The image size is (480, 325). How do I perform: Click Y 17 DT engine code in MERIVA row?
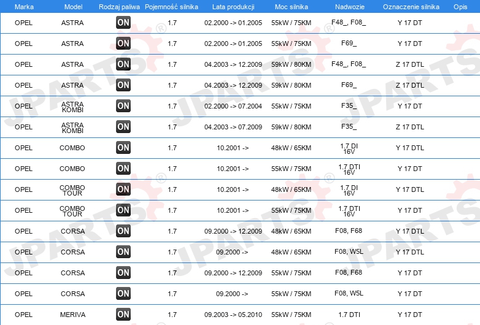pyautogui.click(x=410, y=315)
